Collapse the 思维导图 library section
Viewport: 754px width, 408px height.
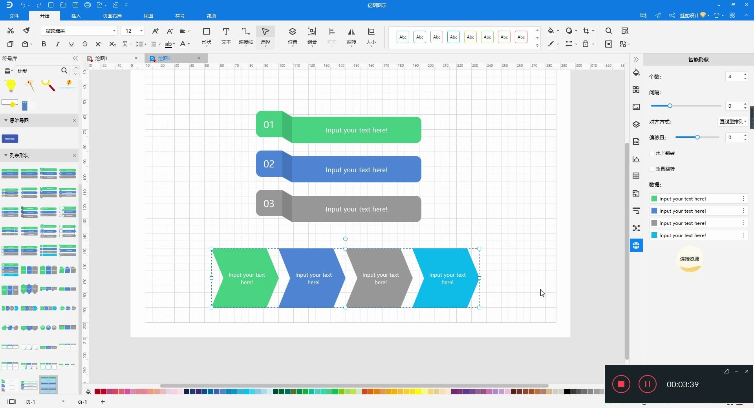[x=6, y=120]
